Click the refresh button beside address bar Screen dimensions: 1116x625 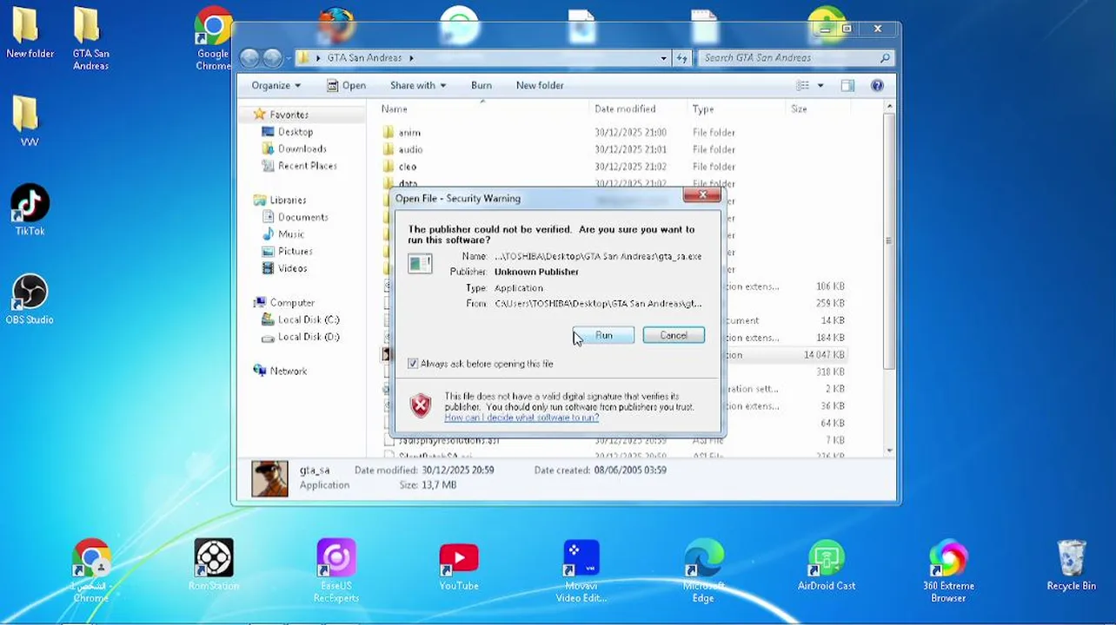(682, 58)
